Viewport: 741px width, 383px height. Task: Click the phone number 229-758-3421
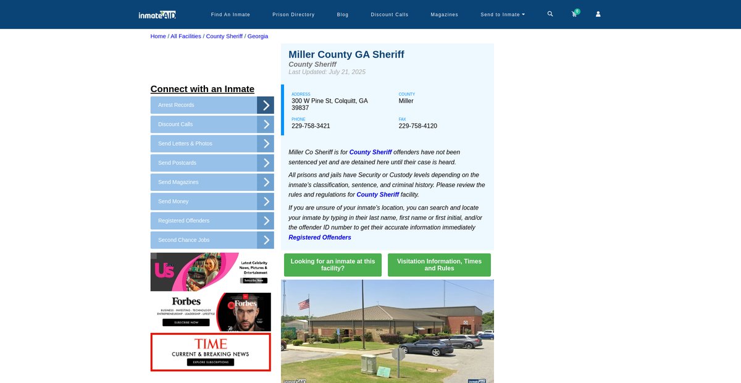coord(311,126)
